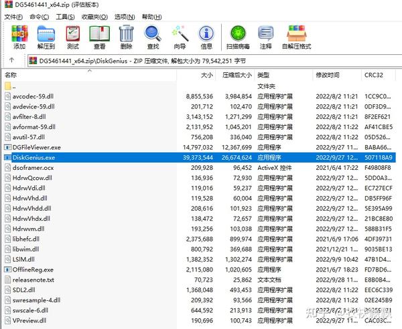Select DiskGenius.exe row
The width and height of the screenshot is (402, 329).
pyautogui.click(x=200, y=157)
